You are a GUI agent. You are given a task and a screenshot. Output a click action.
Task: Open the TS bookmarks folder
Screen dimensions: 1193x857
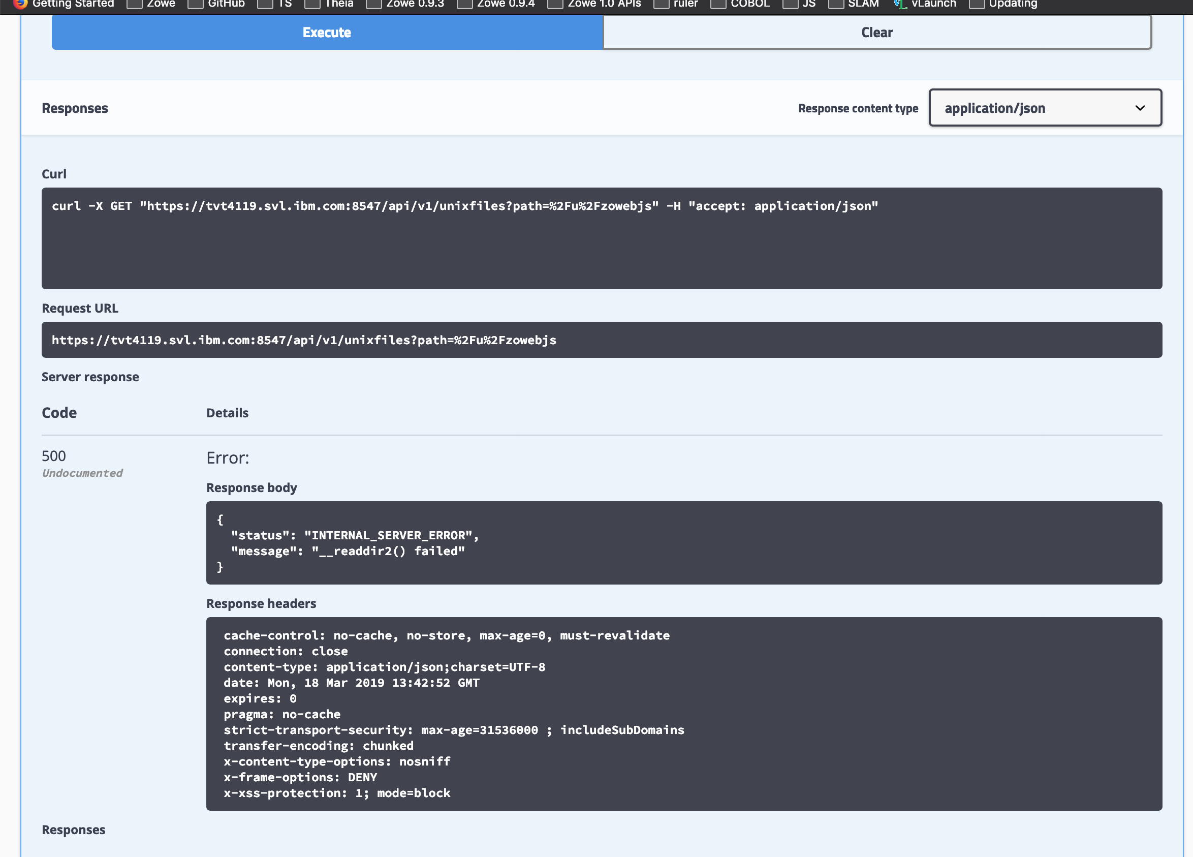click(x=275, y=4)
